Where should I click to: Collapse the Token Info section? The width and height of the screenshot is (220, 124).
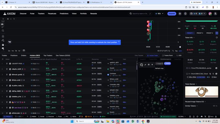coord(190,38)
